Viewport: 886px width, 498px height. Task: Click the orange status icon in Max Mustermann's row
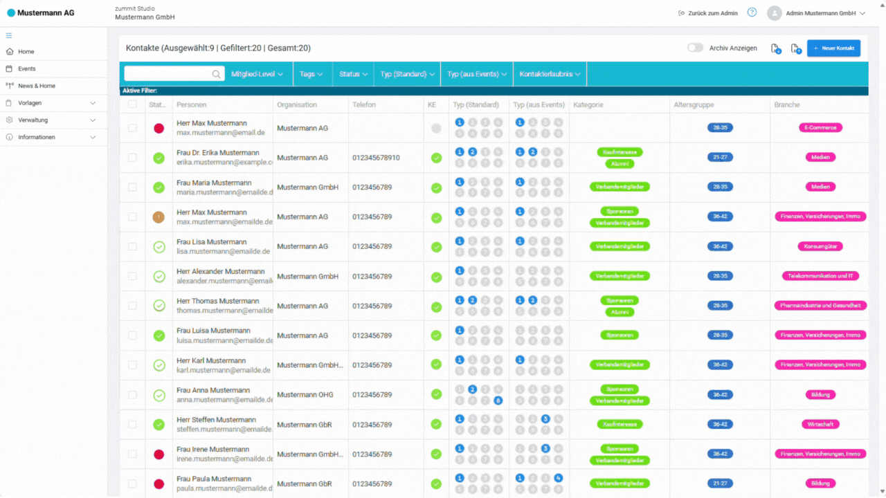coord(159,217)
